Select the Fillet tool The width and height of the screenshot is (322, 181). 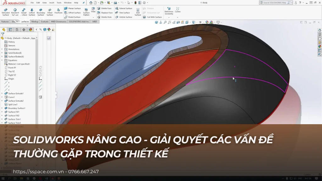point(93,10)
